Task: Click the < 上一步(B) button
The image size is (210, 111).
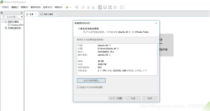Action: 116,98
